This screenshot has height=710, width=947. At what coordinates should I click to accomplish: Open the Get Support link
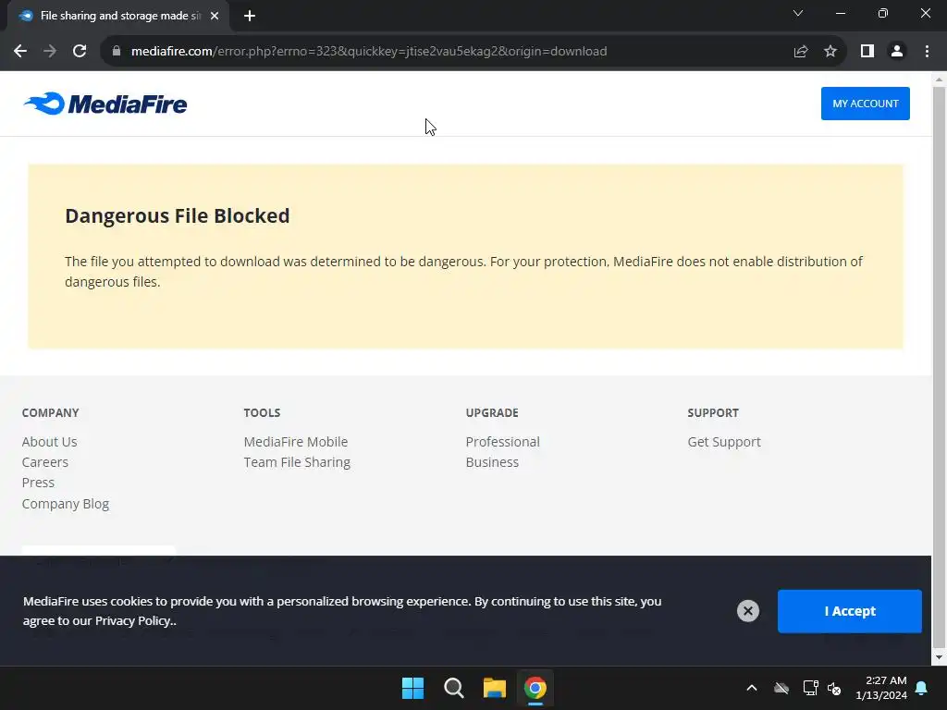click(724, 442)
